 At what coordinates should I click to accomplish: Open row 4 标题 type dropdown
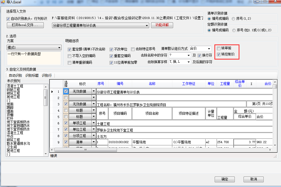94,110
